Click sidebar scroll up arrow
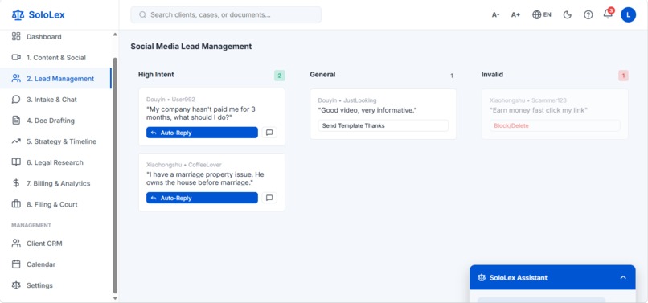Screen dimensions: 648x303 [115, 35]
